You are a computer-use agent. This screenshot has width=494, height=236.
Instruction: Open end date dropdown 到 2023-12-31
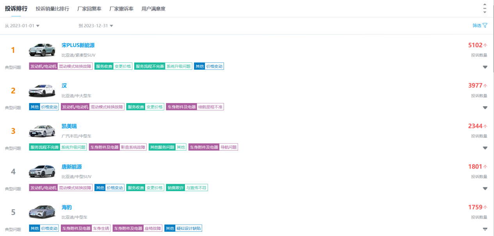pyautogui.click(x=96, y=26)
